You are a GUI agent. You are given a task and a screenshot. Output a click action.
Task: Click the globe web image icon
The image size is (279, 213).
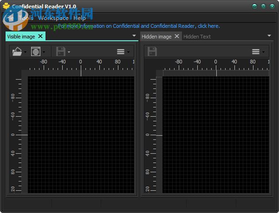pyautogui.click(x=35, y=52)
